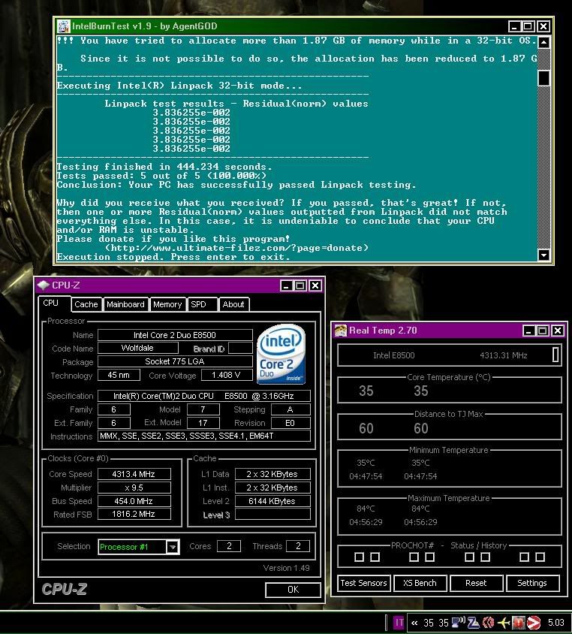Click the Package field Socket 775 LGA
Viewport: 572px width, 634px height.
pos(175,361)
